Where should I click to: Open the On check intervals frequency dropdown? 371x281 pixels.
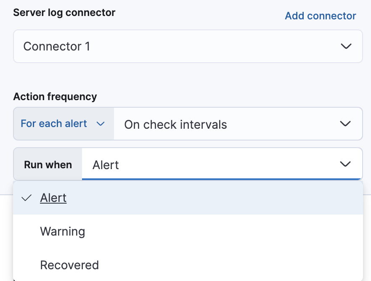click(238, 124)
